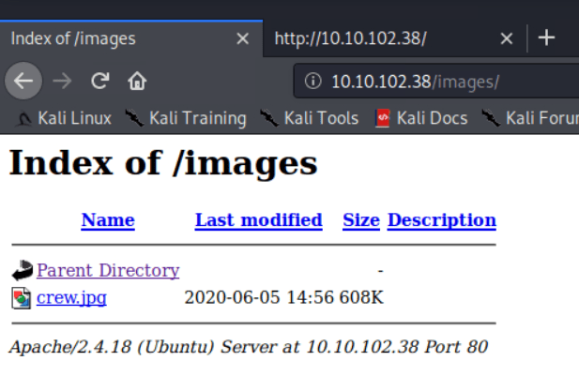Viewport: 579px width, 376px height.
Task: Click the forward navigation arrow
Action: click(x=63, y=81)
